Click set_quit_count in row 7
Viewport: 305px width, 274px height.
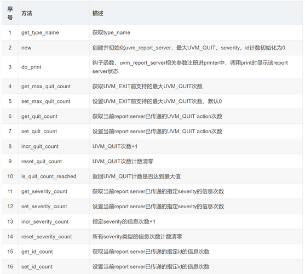(x=39, y=132)
